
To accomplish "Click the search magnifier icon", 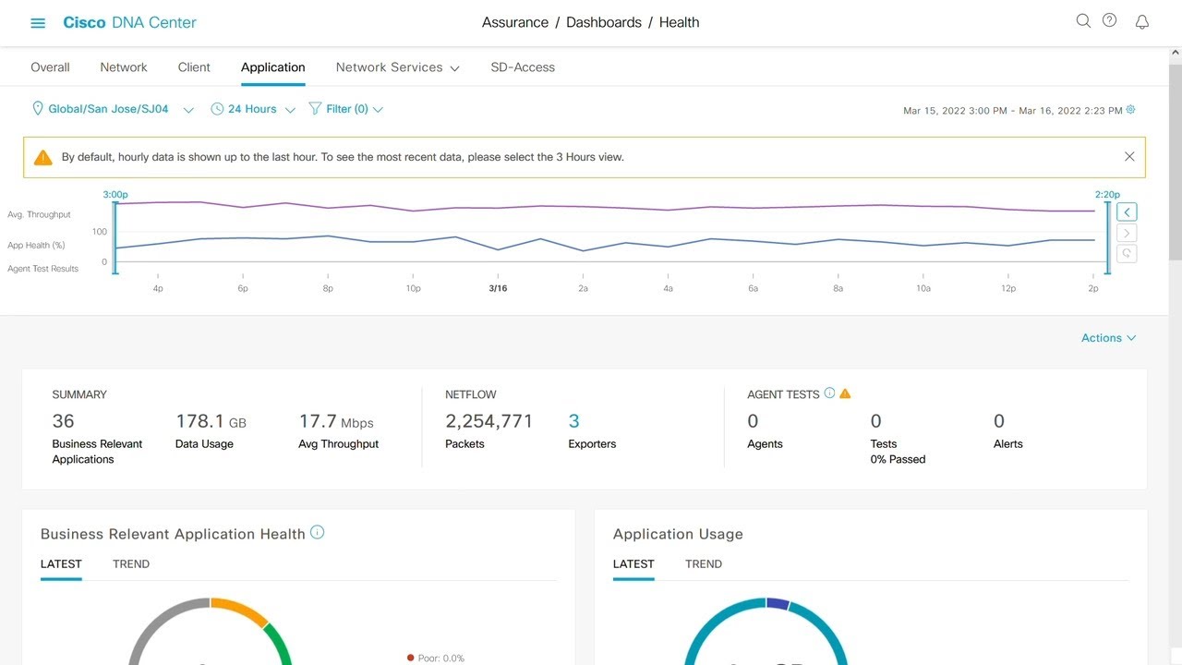I will pos(1083,21).
